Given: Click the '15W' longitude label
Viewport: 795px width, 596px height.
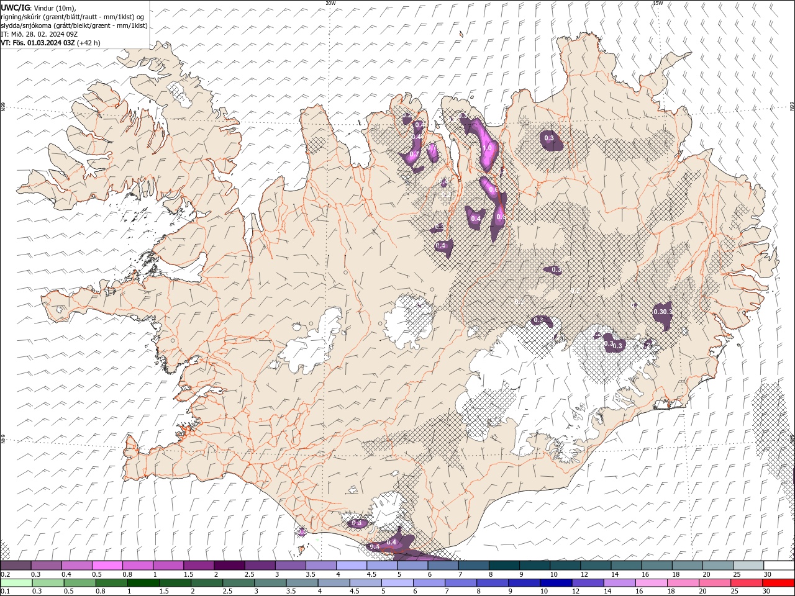Looking at the screenshot, I should [x=658, y=3].
